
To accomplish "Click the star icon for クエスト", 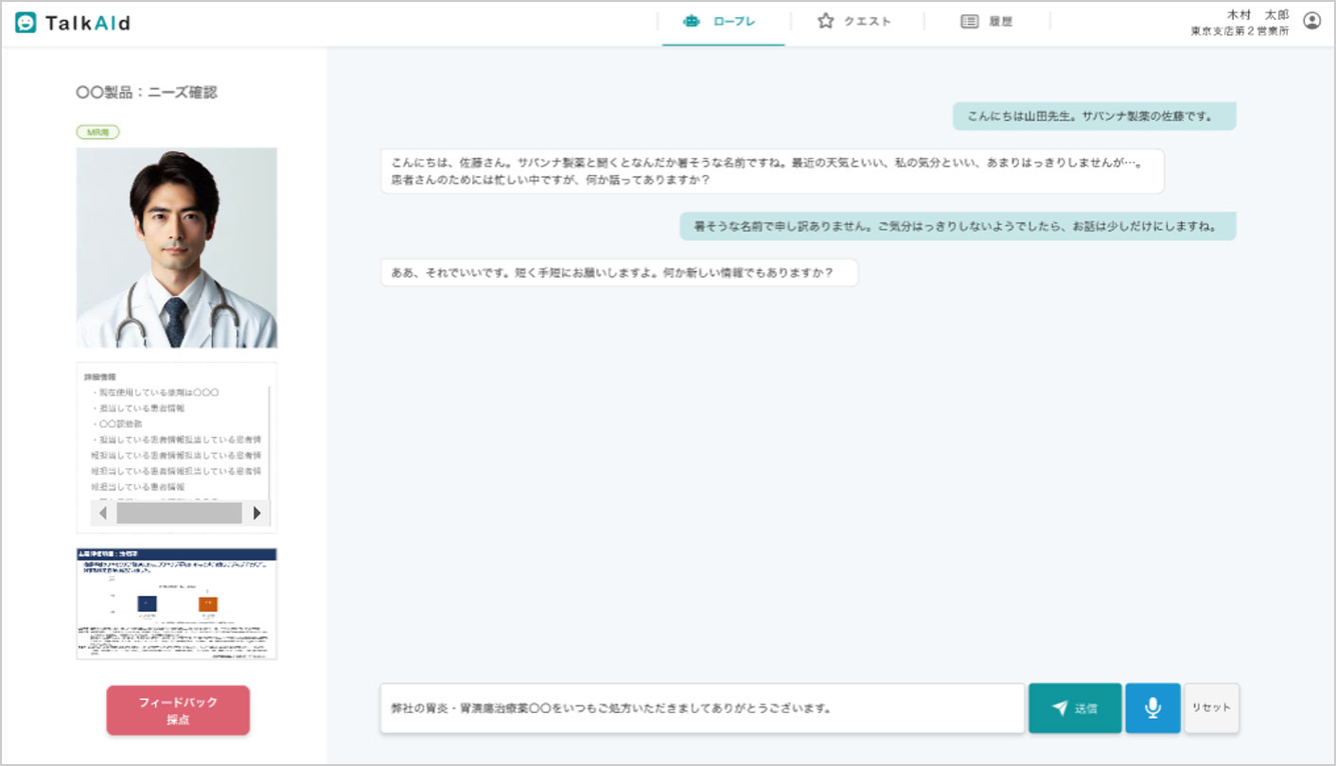I will point(825,21).
